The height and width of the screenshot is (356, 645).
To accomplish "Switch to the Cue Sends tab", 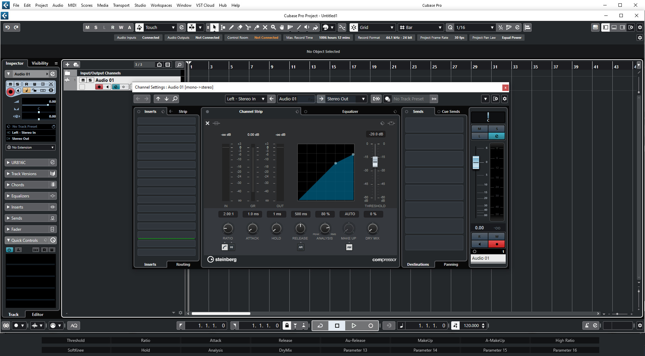I will 451,111.
